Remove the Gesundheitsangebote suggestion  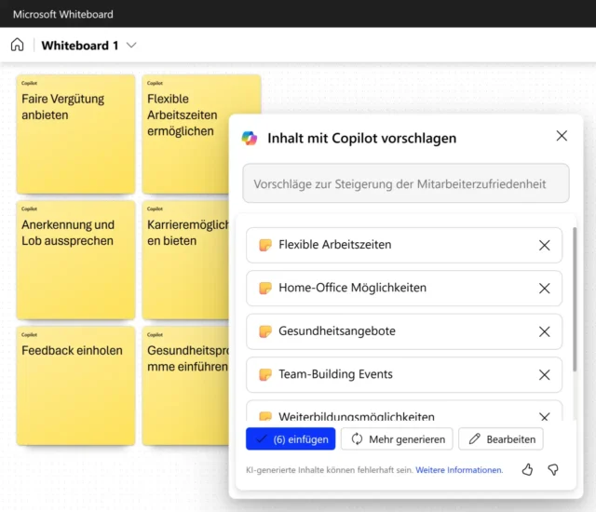(545, 331)
